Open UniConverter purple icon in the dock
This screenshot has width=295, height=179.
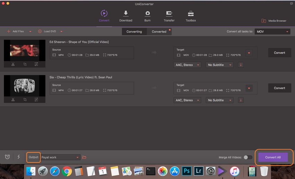point(222,171)
